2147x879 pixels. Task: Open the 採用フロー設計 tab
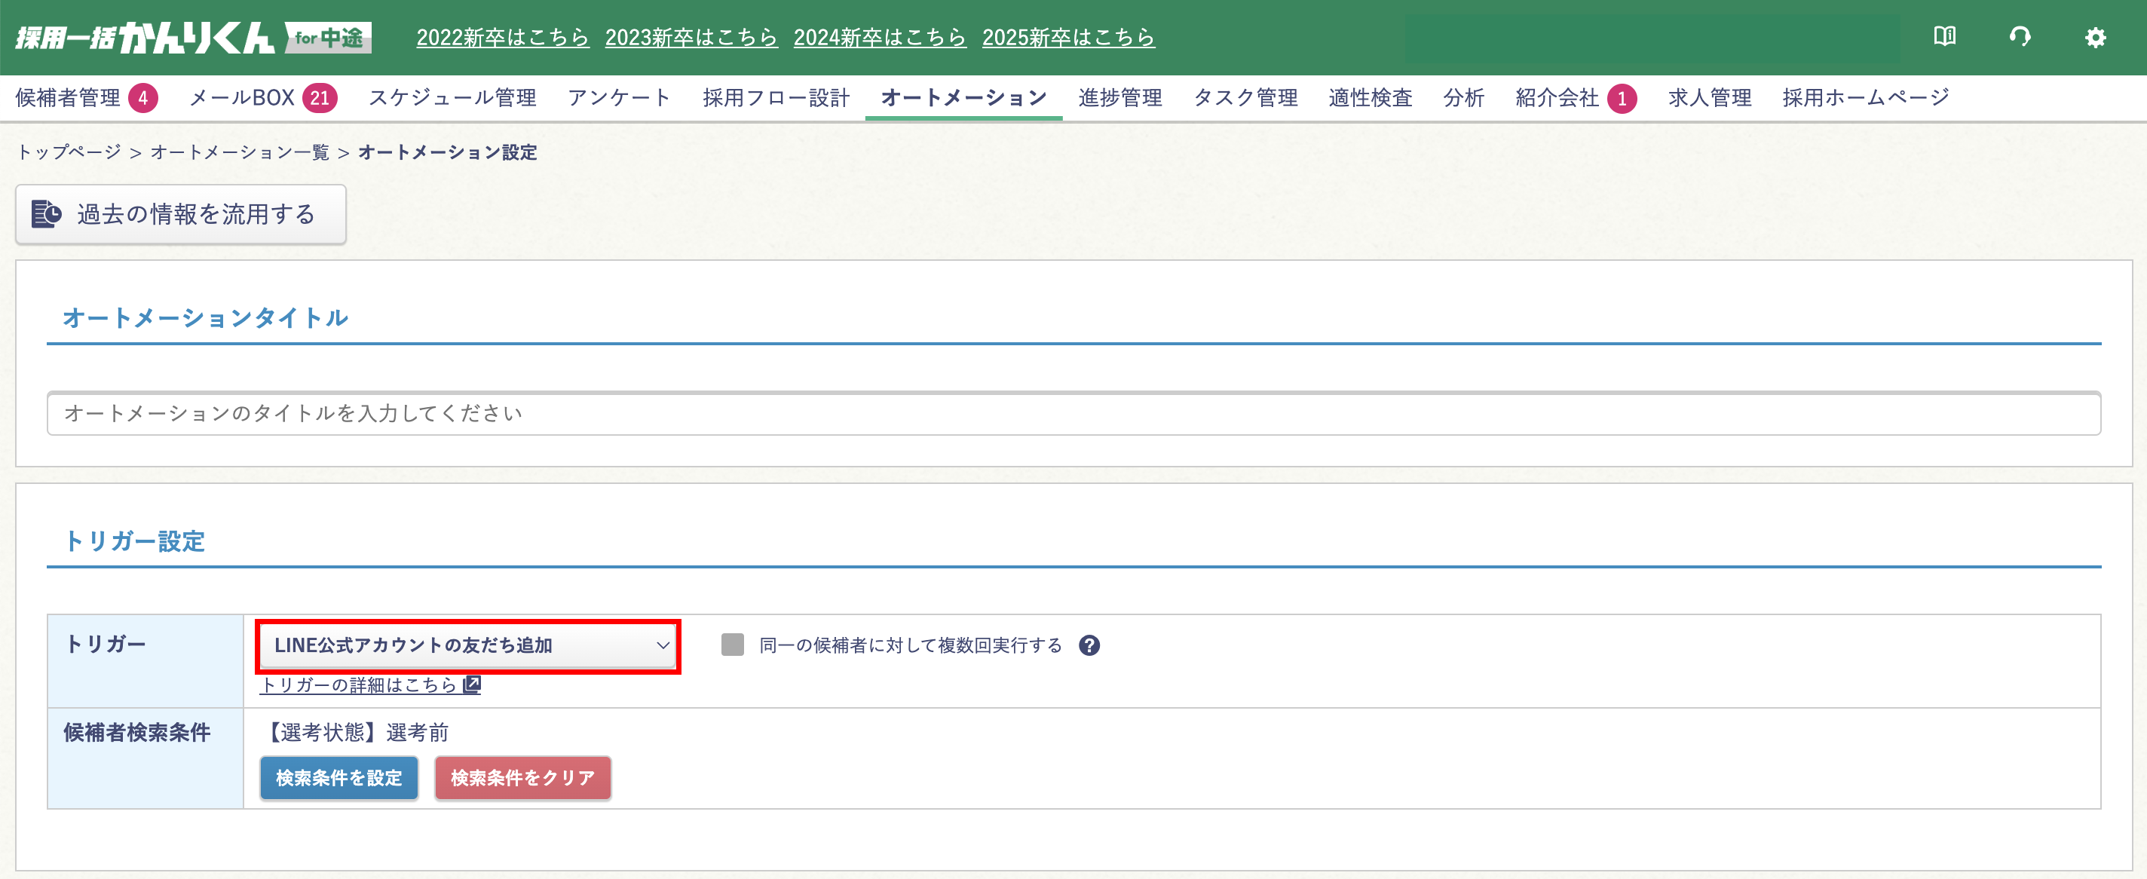point(775,98)
